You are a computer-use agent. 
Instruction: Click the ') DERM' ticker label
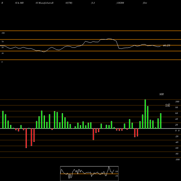click(120, 3)
